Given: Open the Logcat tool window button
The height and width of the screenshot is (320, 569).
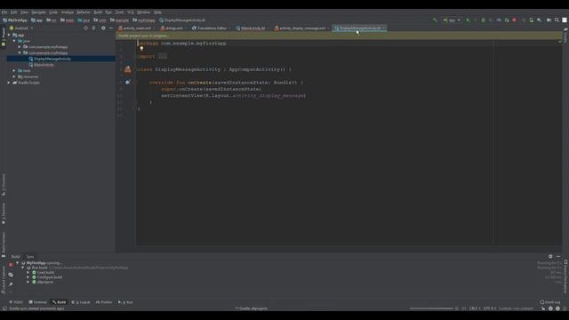Looking at the screenshot, I should [81, 302].
